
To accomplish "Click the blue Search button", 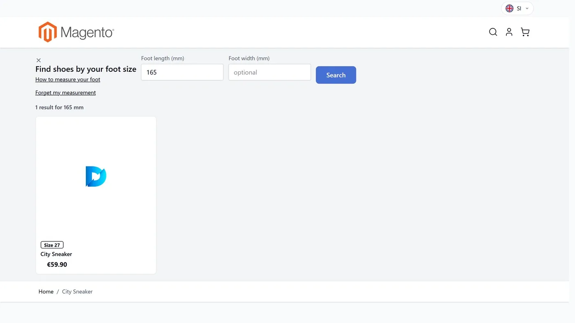I will click(x=336, y=75).
